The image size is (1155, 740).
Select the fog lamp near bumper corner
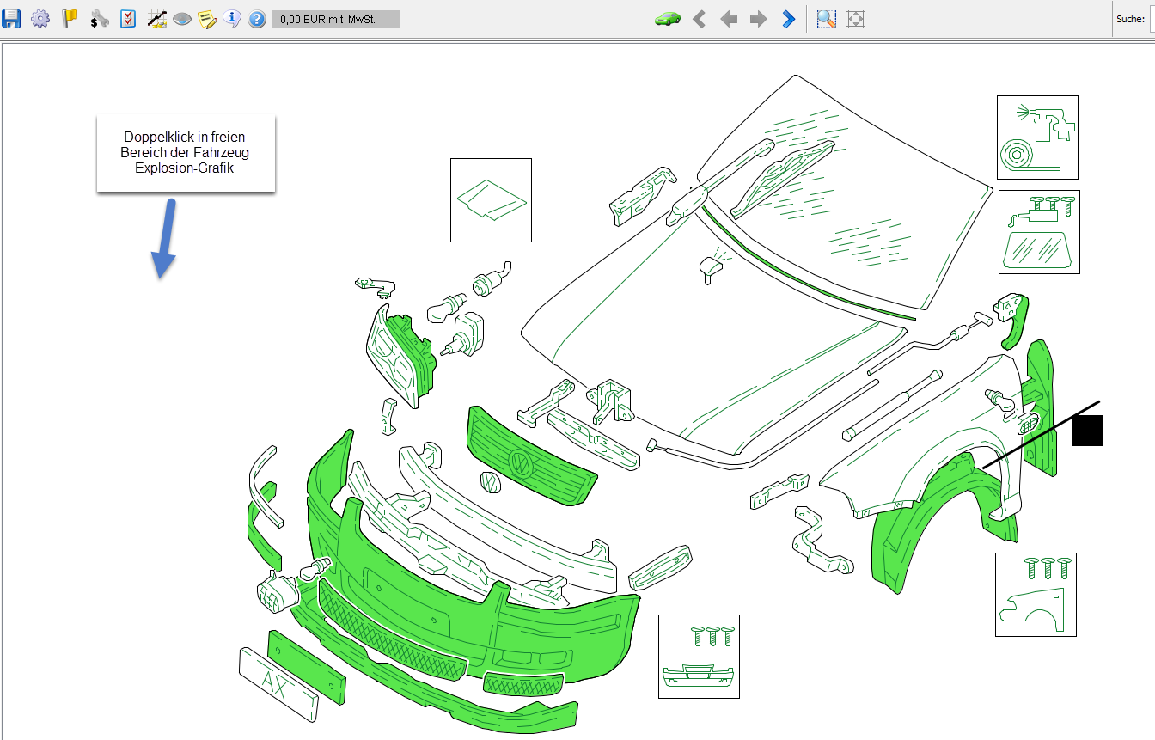point(277,593)
